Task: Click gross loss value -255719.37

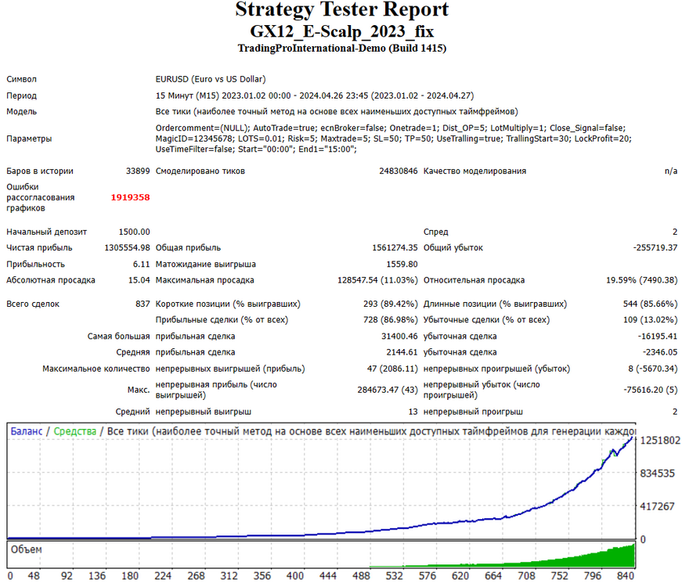Action: click(x=655, y=248)
